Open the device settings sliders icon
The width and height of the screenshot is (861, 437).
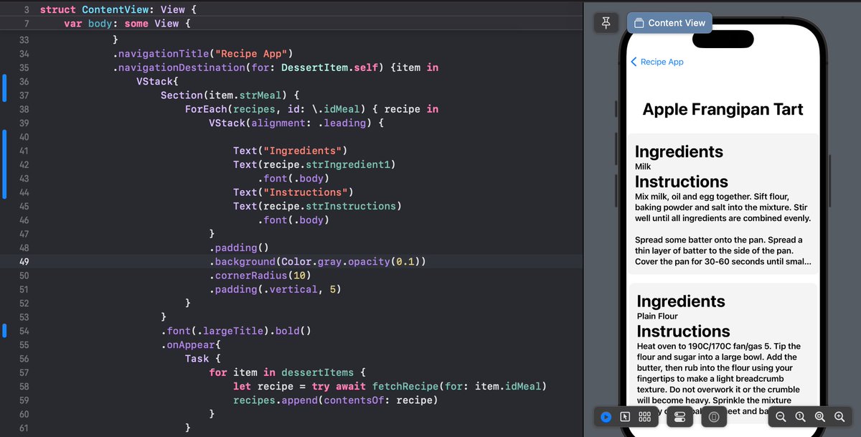point(679,416)
